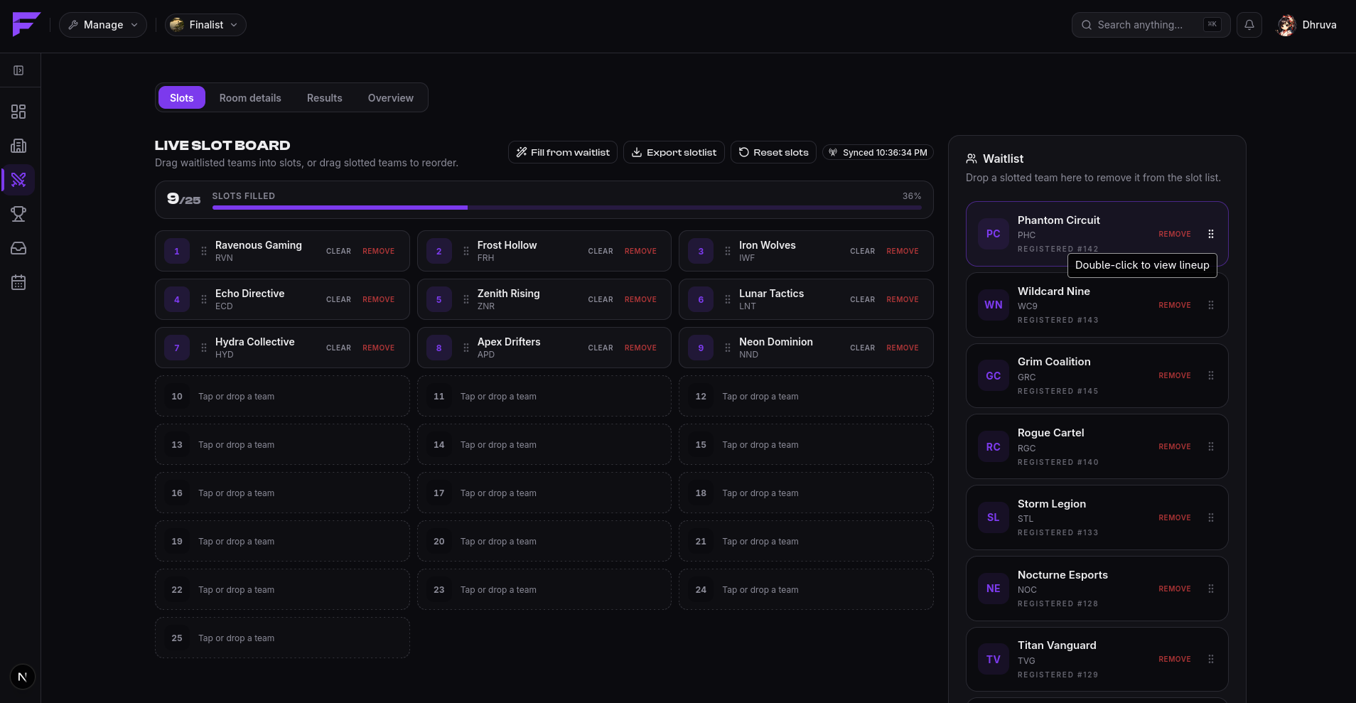Open the dashboard grid icon in sidebar
Image resolution: width=1356 pixels, height=703 pixels.
click(18, 112)
